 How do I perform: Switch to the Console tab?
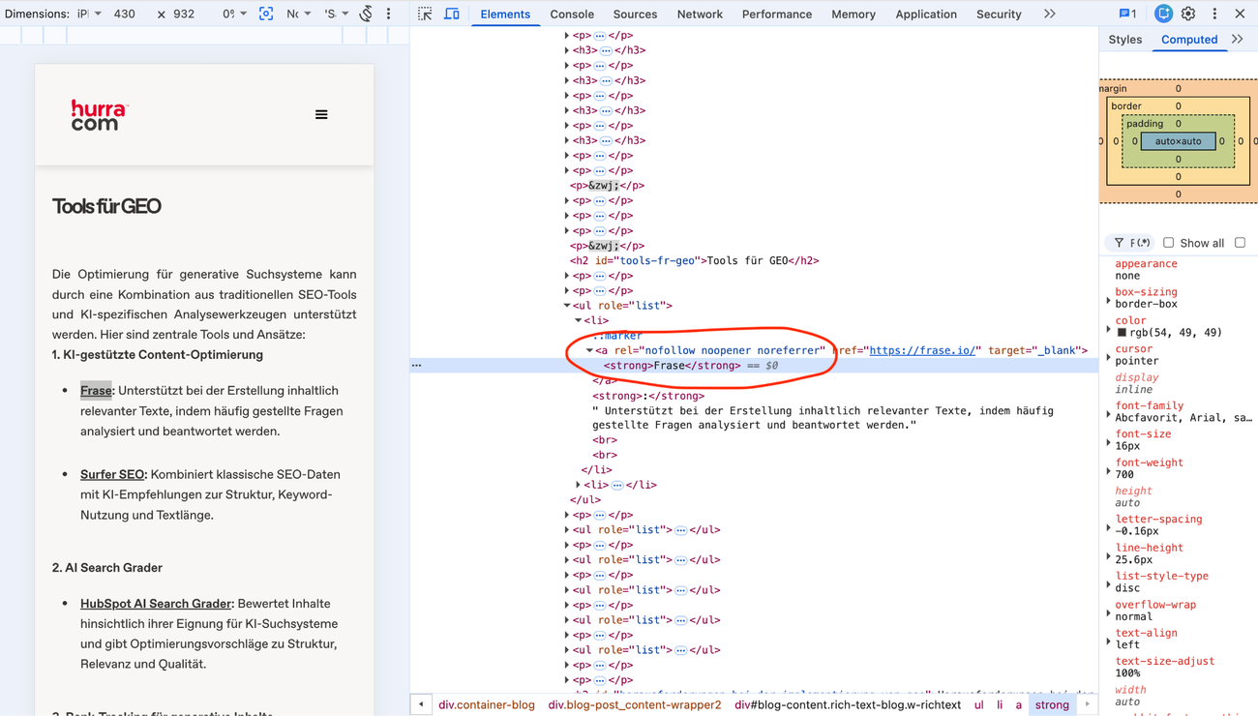pos(572,14)
